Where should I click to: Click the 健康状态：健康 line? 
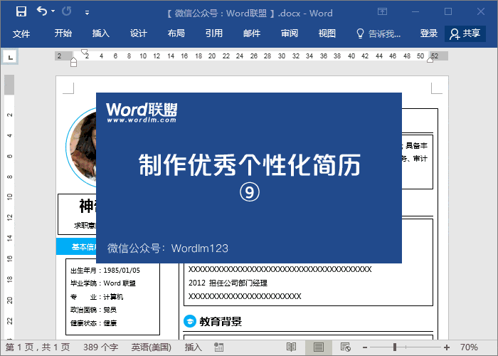click(93, 323)
